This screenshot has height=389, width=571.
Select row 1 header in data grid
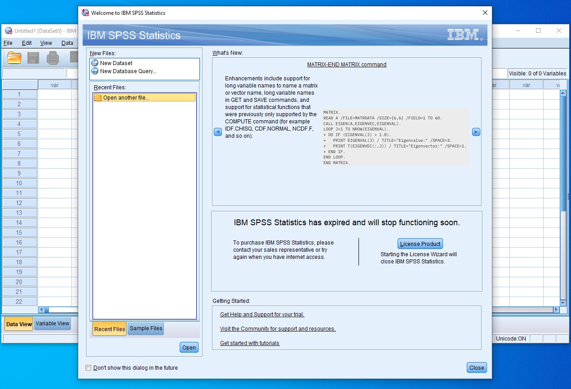click(20, 94)
